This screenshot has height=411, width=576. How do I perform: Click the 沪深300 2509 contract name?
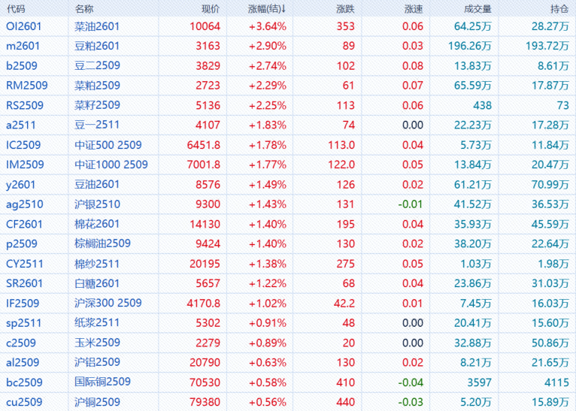[108, 303]
